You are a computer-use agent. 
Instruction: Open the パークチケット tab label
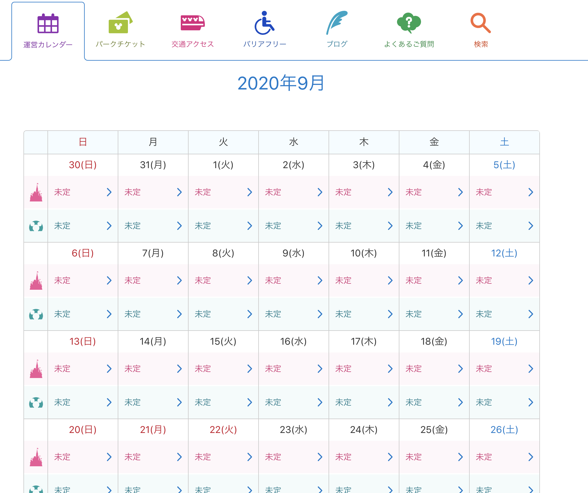120,44
